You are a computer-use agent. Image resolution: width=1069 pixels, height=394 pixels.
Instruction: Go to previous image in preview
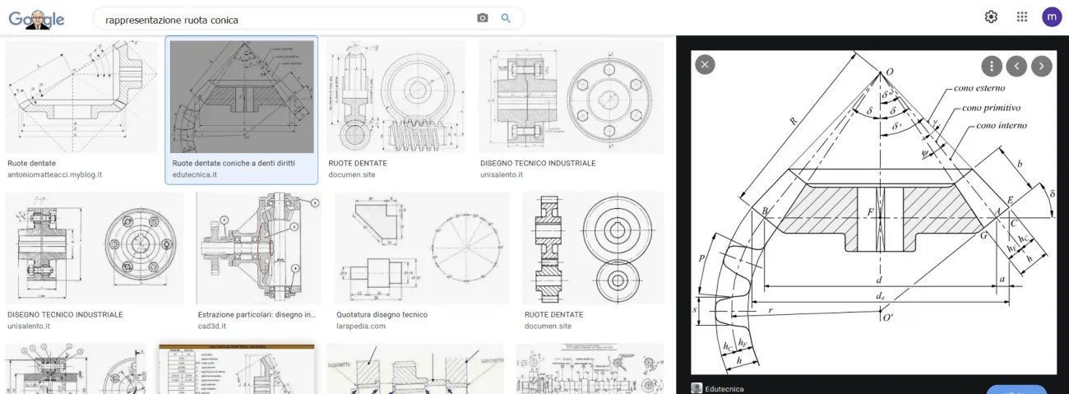point(1017,66)
